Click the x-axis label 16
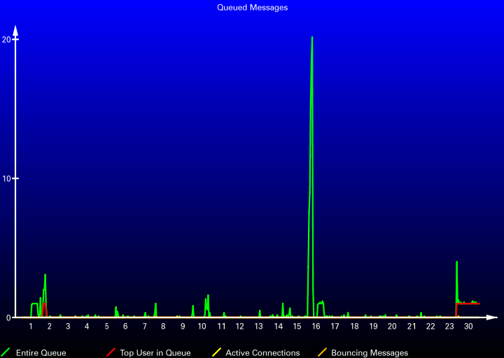The height and width of the screenshot is (358, 504). [x=316, y=327]
